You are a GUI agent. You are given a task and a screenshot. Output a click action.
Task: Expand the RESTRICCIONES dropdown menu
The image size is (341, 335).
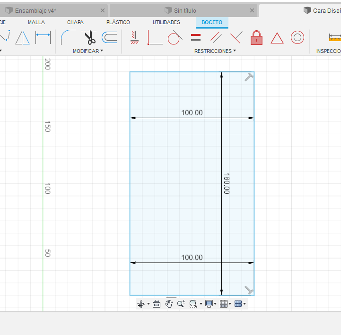pyautogui.click(x=215, y=51)
